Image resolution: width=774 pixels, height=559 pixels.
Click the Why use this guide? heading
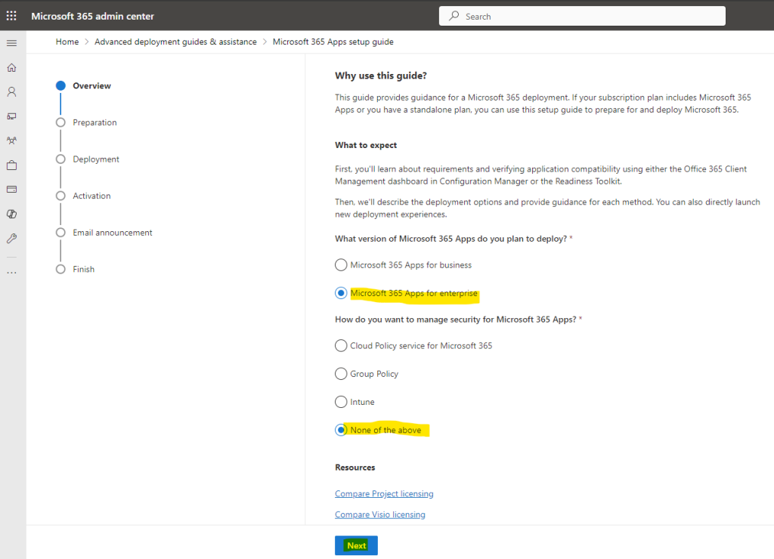pyautogui.click(x=381, y=76)
